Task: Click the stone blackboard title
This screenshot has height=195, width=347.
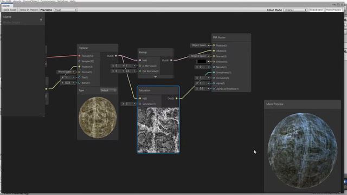Action: click(x=7, y=17)
